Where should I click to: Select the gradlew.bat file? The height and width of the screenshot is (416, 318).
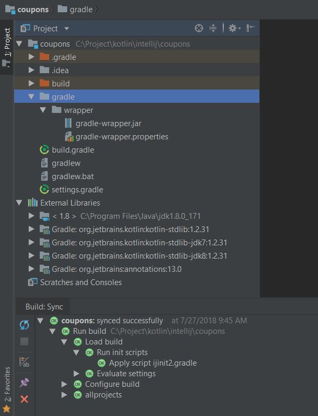pos(72,176)
